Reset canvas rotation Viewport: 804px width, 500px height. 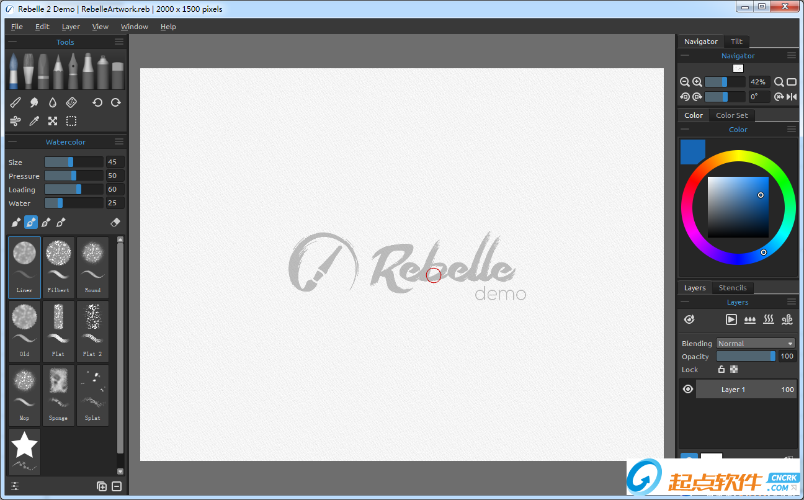779,97
